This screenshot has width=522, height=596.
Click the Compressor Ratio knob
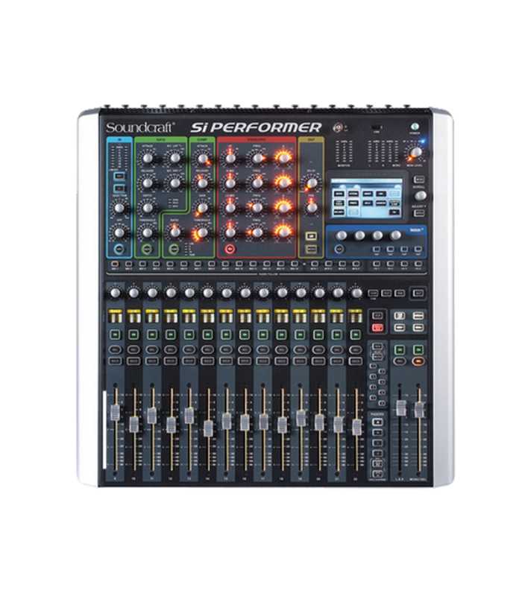pos(174,232)
